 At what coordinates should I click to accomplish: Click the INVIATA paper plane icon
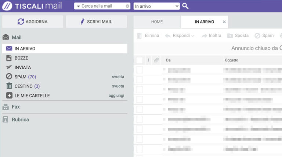[x=9, y=67]
